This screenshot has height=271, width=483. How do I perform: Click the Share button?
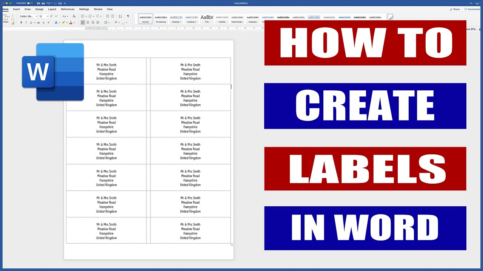(x=454, y=9)
